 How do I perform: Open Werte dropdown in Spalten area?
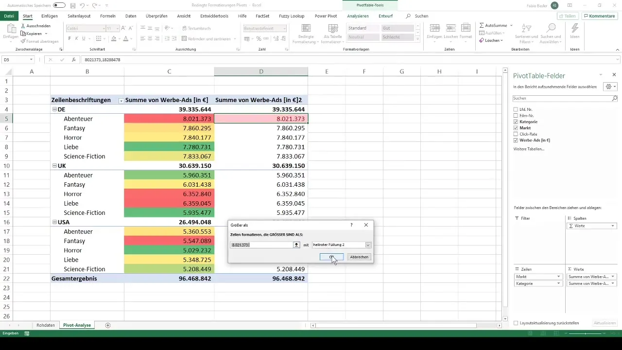click(x=613, y=226)
